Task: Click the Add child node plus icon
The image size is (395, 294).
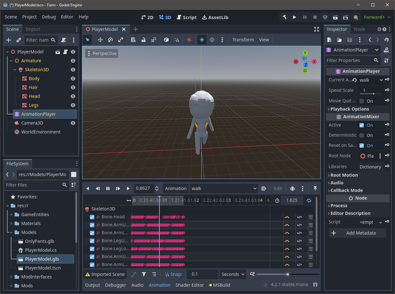Action: (x=9, y=40)
